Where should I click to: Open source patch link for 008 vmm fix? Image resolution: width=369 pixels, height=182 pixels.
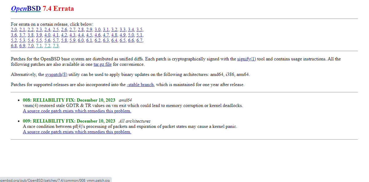pyautogui.click(x=77, y=111)
